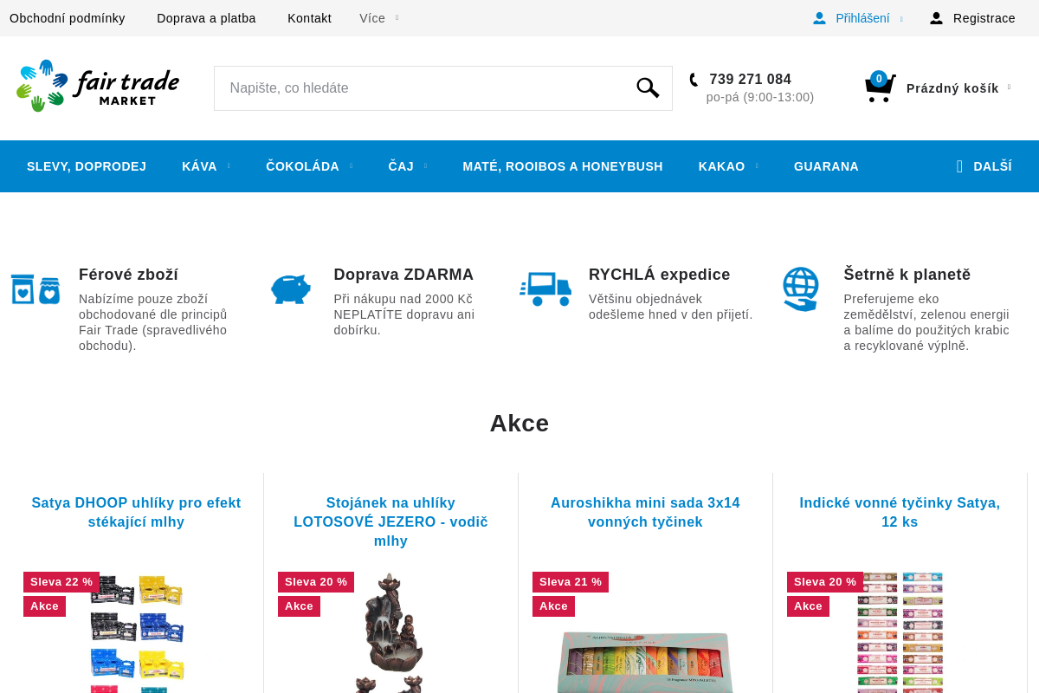Open Obchodní podmínky page

(x=68, y=18)
